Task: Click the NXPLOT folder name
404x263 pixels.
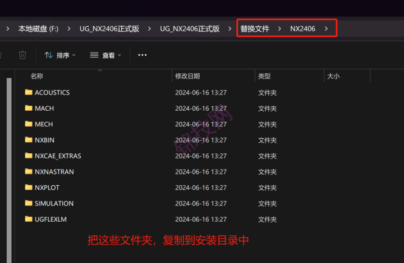Action: click(47, 188)
